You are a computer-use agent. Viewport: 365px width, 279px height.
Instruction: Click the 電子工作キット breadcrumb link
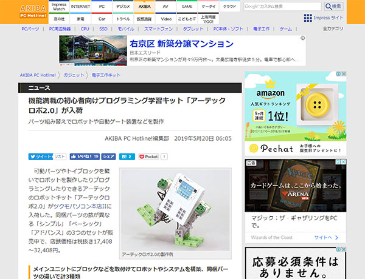[106, 75]
